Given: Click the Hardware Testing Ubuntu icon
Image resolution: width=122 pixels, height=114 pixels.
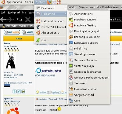Looking at the screenshot, I should [71, 25].
